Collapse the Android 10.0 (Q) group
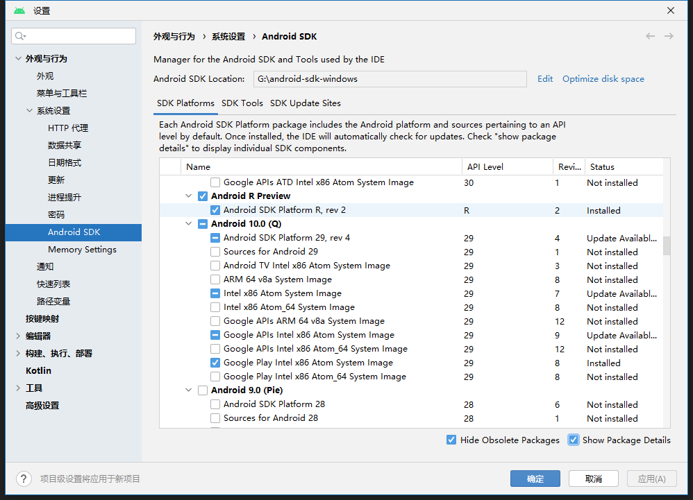Image resolution: width=693 pixels, height=500 pixels. [x=188, y=224]
